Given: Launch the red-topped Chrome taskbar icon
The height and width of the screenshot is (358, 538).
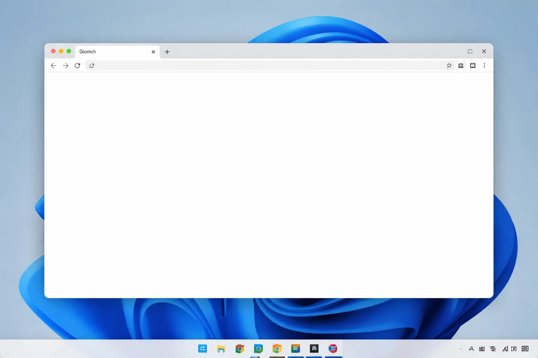Looking at the screenshot, I should coord(240,349).
